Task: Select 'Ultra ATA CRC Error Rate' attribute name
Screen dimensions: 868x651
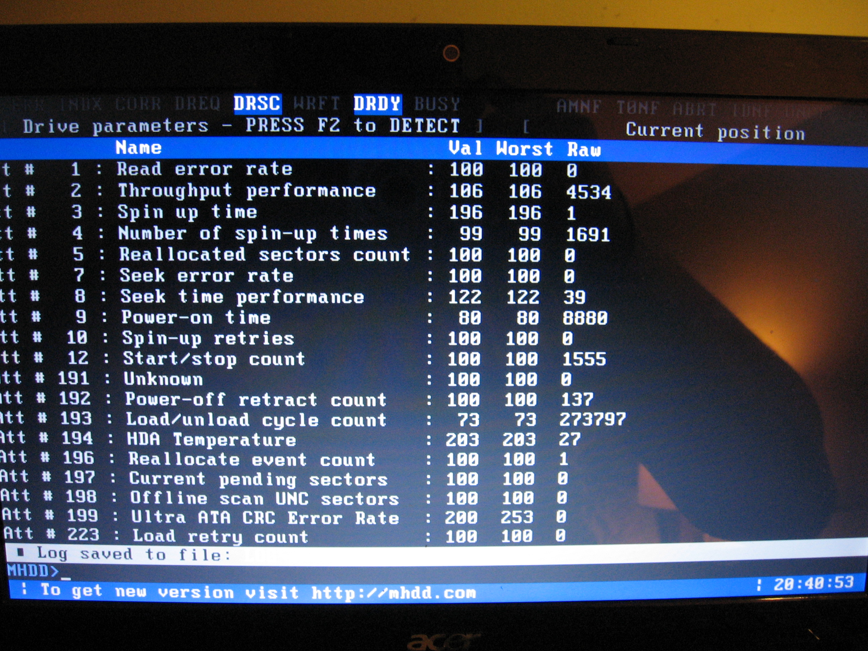Action: [265, 518]
